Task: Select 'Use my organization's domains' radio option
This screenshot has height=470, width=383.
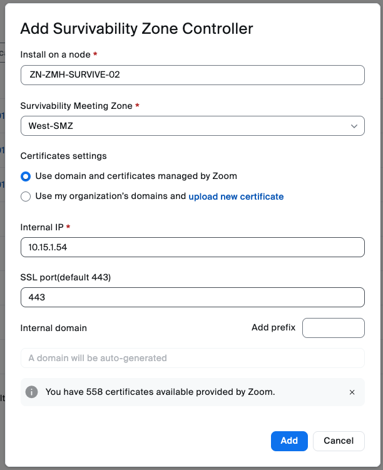Action: coord(26,197)
